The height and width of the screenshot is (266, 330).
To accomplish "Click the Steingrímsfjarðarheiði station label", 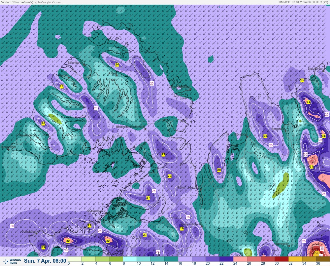I will tap(130, 127).
